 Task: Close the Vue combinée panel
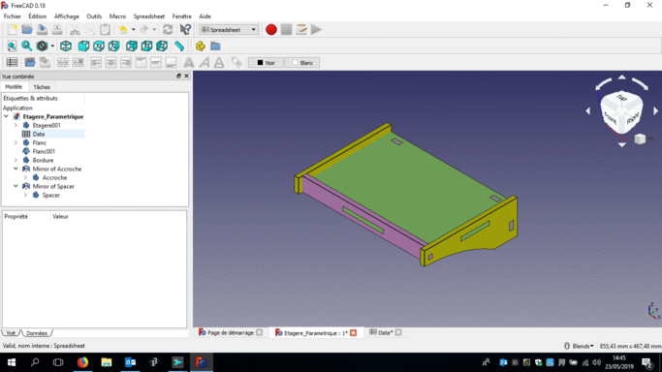pos(187,76)
